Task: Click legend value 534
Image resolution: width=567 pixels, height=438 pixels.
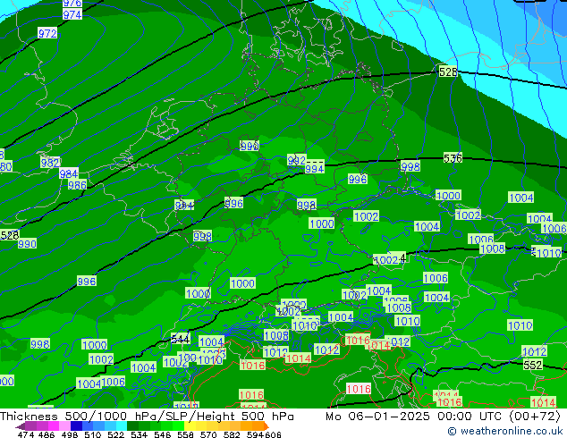Action: (139, 434)
